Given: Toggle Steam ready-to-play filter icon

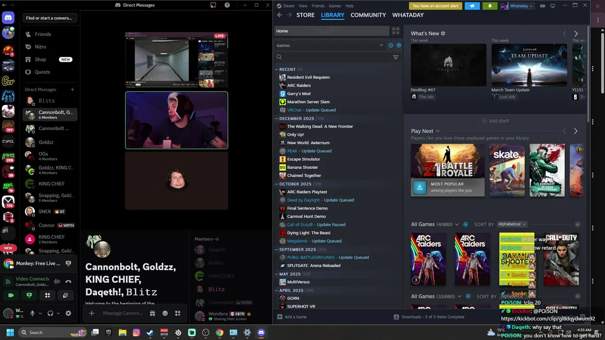Looking at the screenshot, I should coord(399,45).
